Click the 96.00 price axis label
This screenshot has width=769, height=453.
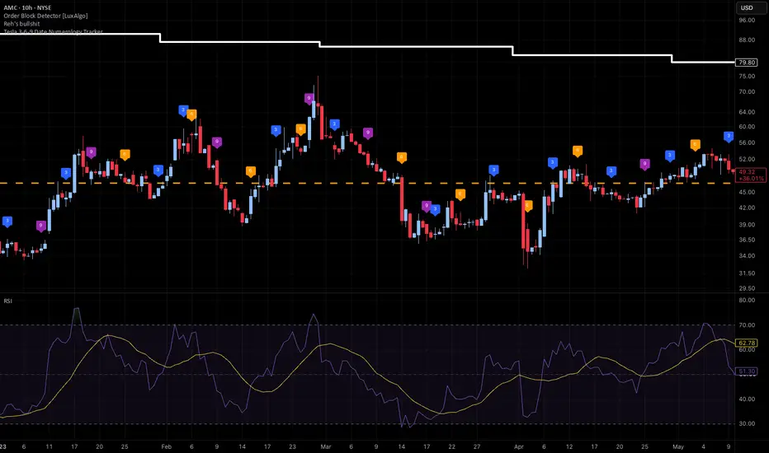tap(747, 20)
